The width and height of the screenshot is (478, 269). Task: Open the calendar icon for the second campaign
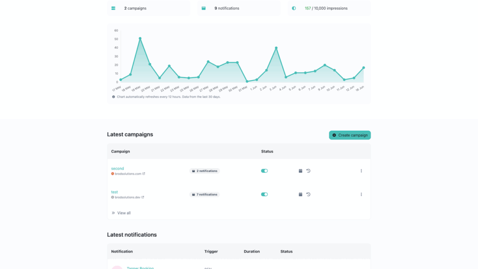coord(300,170)
